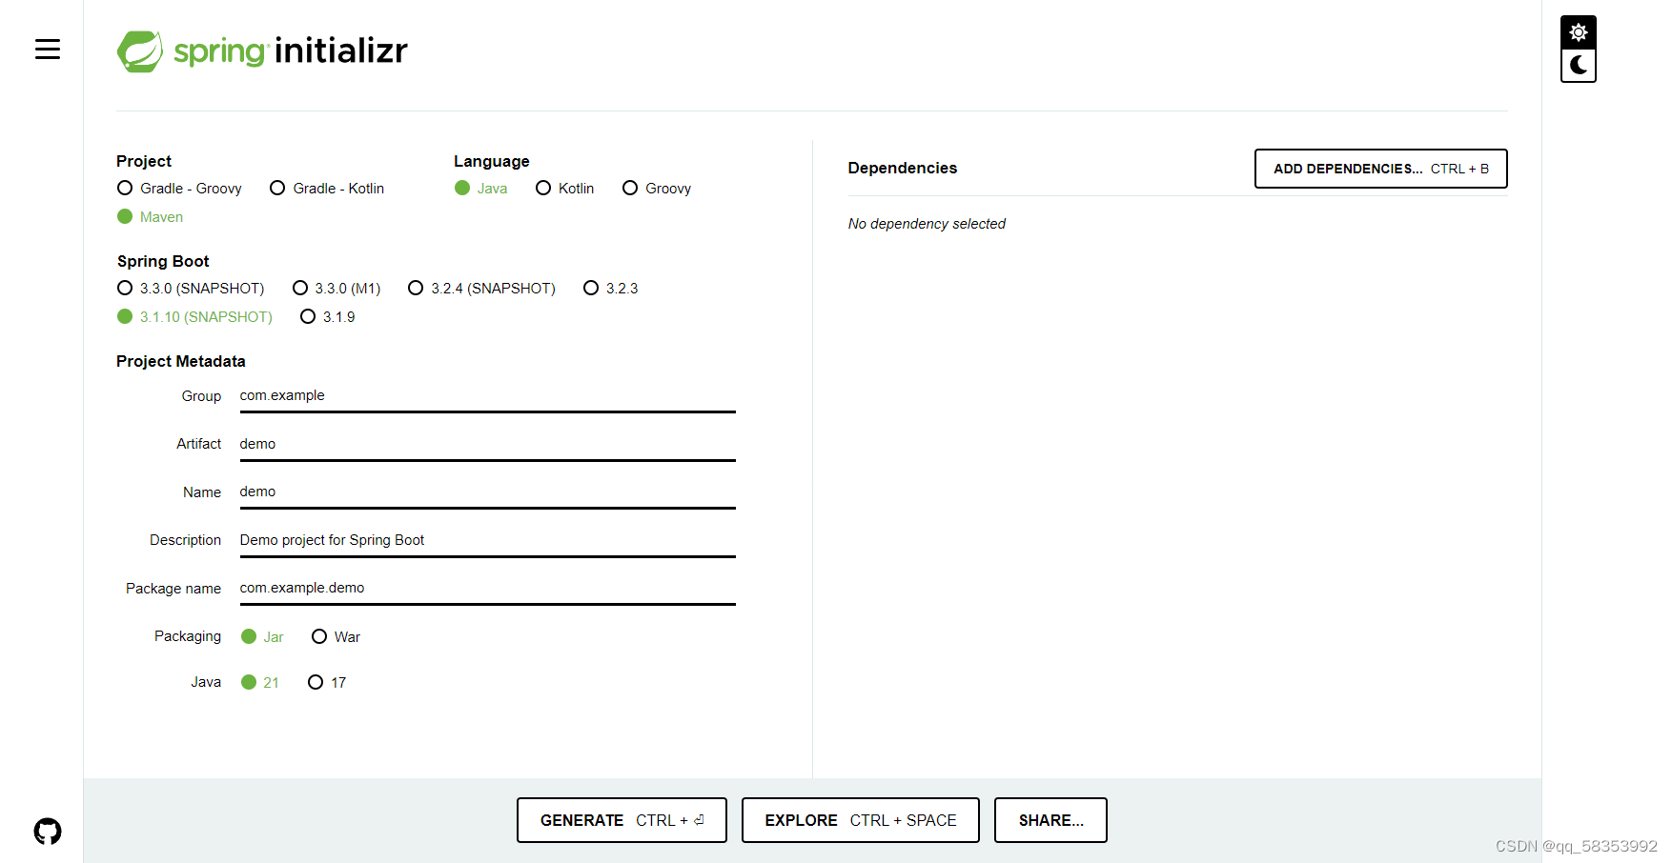Select Spring Boot 3.1.10 (SNAPSHOT)
This screenshot has height=863, width=1672.
(194, 317)
